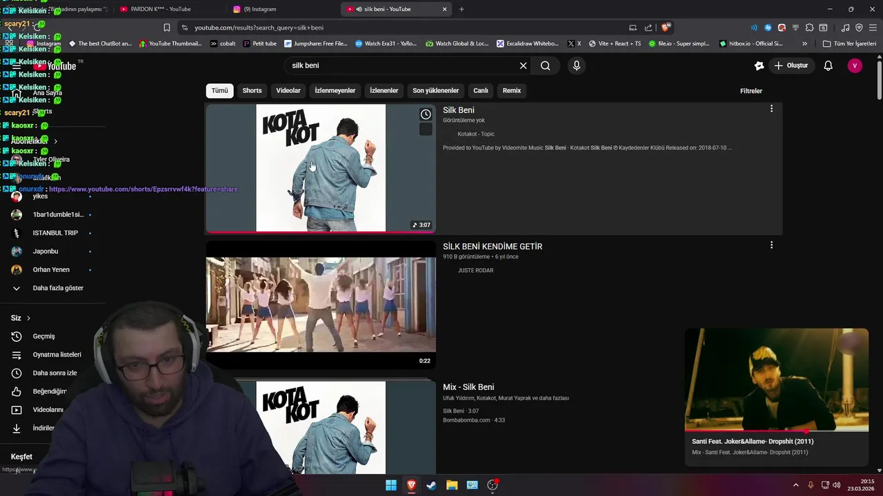Show hidden bookmarks with the double chevron
883x496 pixels.
(x=804, y=43)
